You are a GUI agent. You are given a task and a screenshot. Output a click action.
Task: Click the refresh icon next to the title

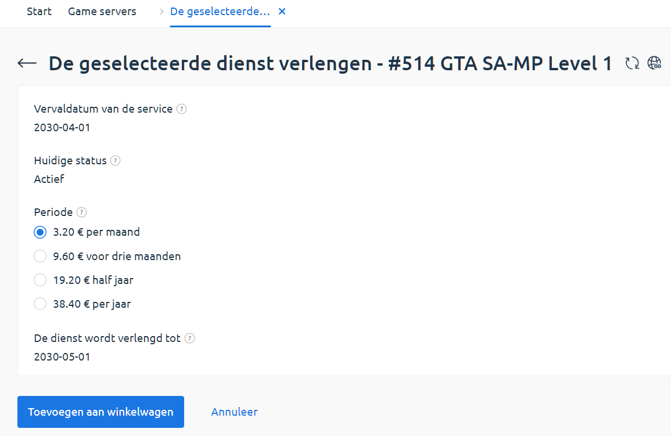(x=632, y=63)
